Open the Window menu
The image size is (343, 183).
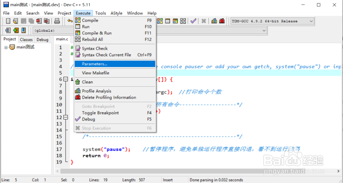point(135,13)
